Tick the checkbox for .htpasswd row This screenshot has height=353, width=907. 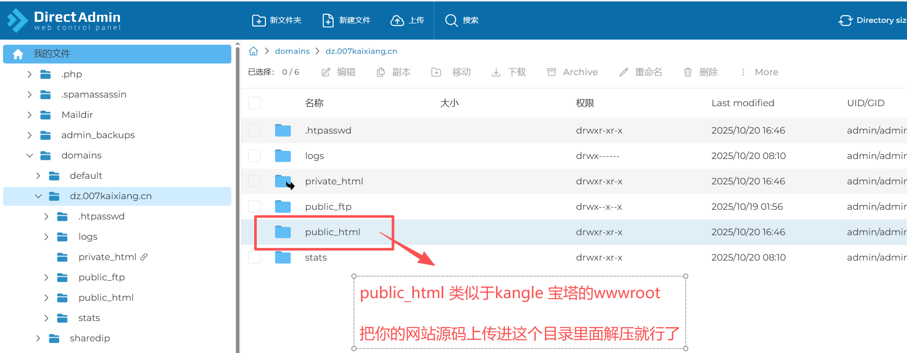(x=254, y=131)
